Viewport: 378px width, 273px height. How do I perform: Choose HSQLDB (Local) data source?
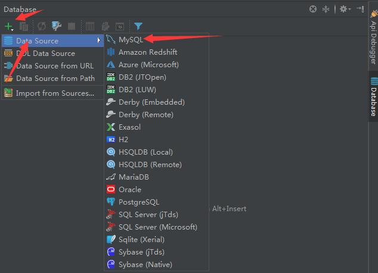(x=156, y=152)
